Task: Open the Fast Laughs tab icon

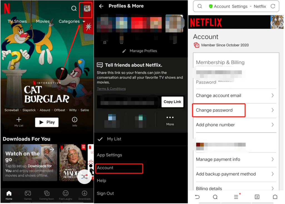Action: 65,193
